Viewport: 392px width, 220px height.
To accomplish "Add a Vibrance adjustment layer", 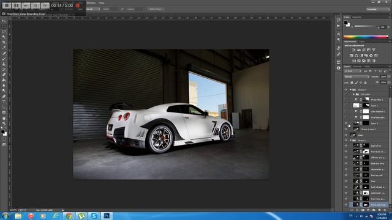I will click(x=374, y=50).
